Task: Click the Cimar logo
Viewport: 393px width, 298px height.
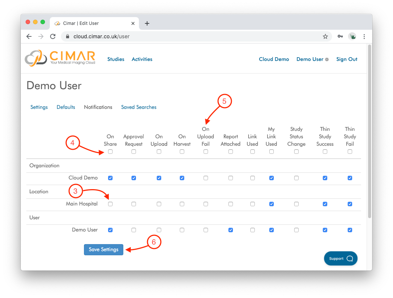Action: [x=60, y=58]
